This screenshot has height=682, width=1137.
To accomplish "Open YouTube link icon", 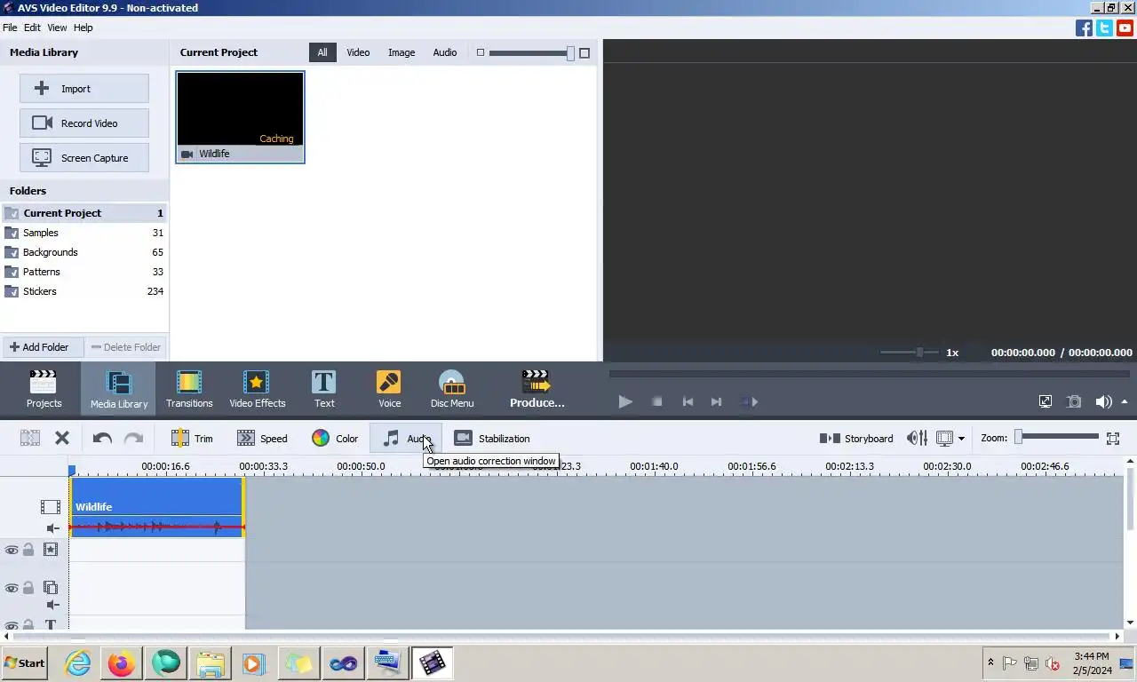I will 1125,28.
